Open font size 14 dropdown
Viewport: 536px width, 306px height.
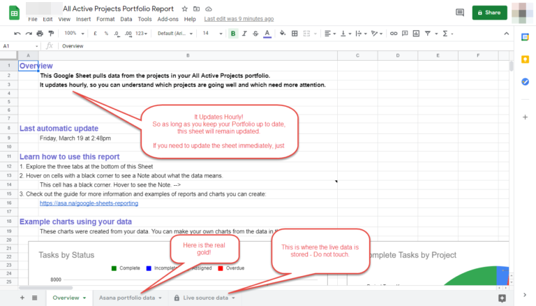(212, 34)
